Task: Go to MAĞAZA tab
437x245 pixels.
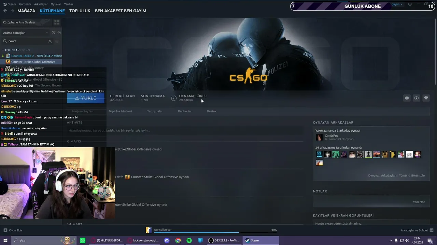Action: (26, 11)
